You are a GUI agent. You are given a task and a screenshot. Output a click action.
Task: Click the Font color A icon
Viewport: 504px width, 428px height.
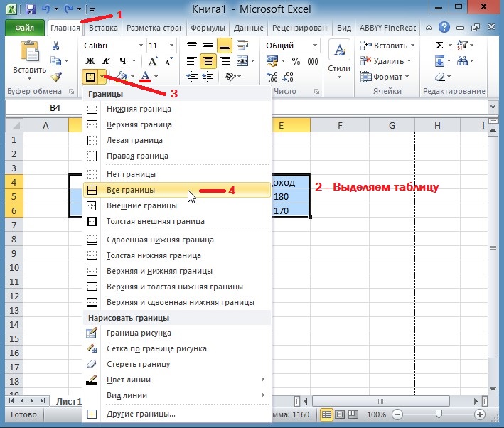[145, 77]
